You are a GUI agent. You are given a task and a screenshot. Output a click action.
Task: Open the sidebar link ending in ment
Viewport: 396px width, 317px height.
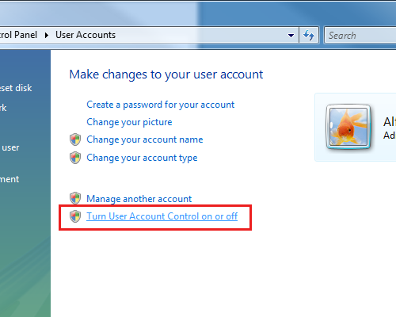tap(10, 179)
